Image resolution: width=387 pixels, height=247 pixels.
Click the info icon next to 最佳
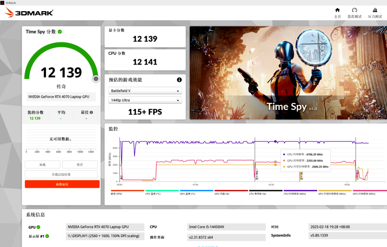click(x=91, y=112)
